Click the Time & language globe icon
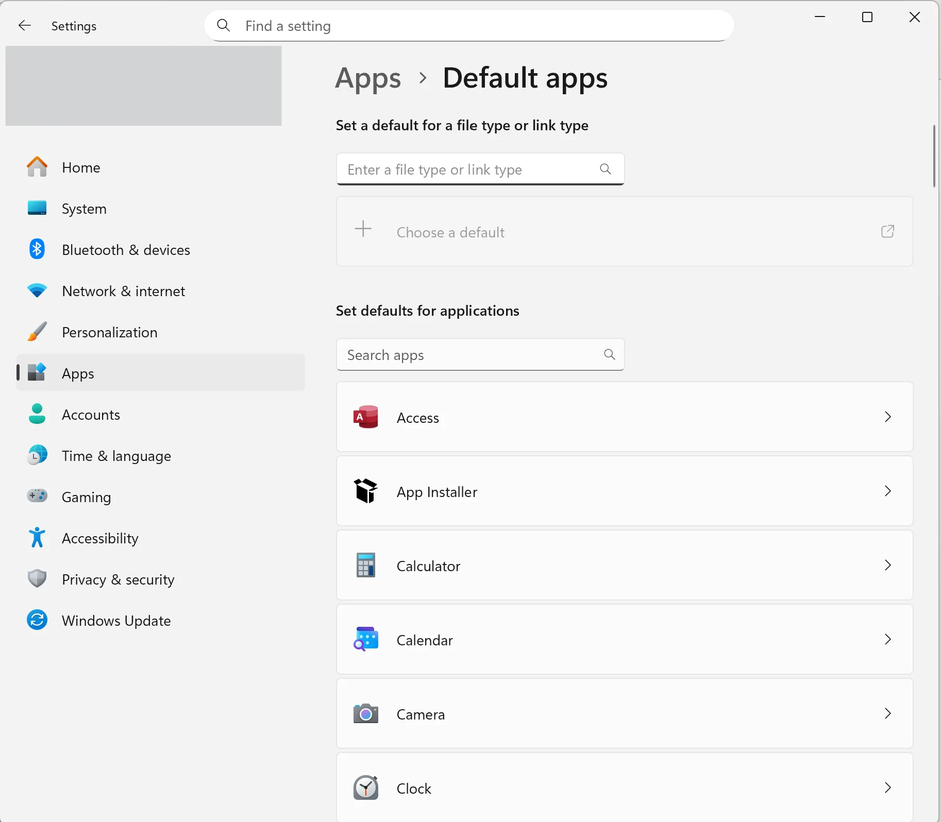941x822 pixels. (37, 455)
